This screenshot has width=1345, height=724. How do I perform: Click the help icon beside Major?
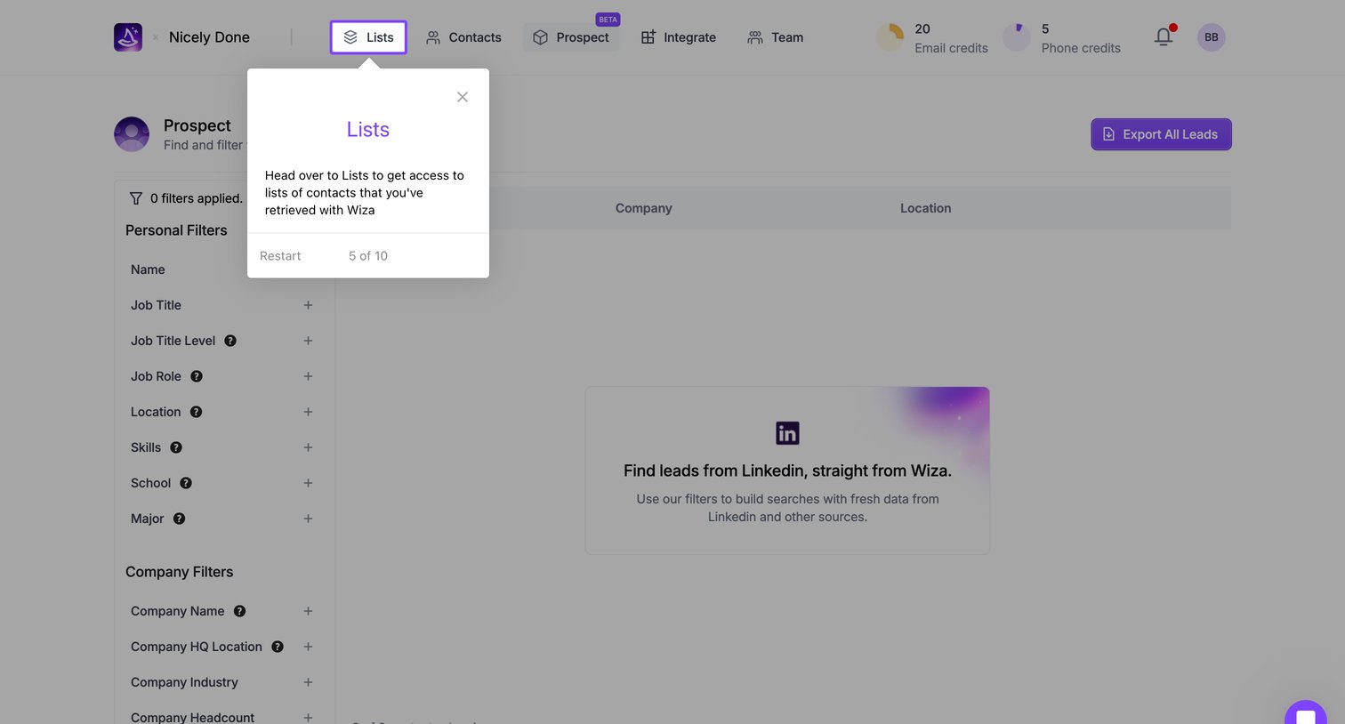(179, 519)
